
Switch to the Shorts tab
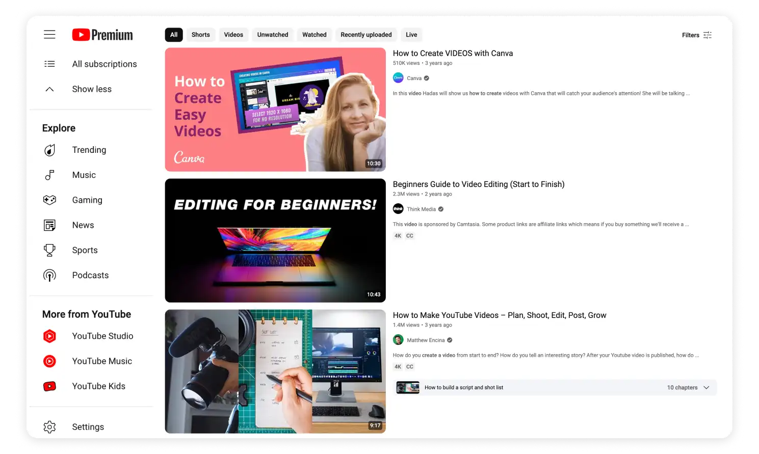[x=200, y=34]
